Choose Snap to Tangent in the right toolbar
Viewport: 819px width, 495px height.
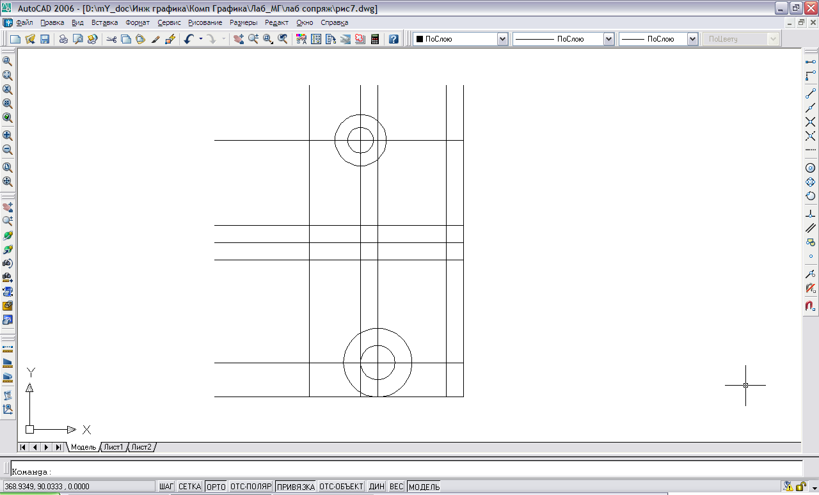811,196
